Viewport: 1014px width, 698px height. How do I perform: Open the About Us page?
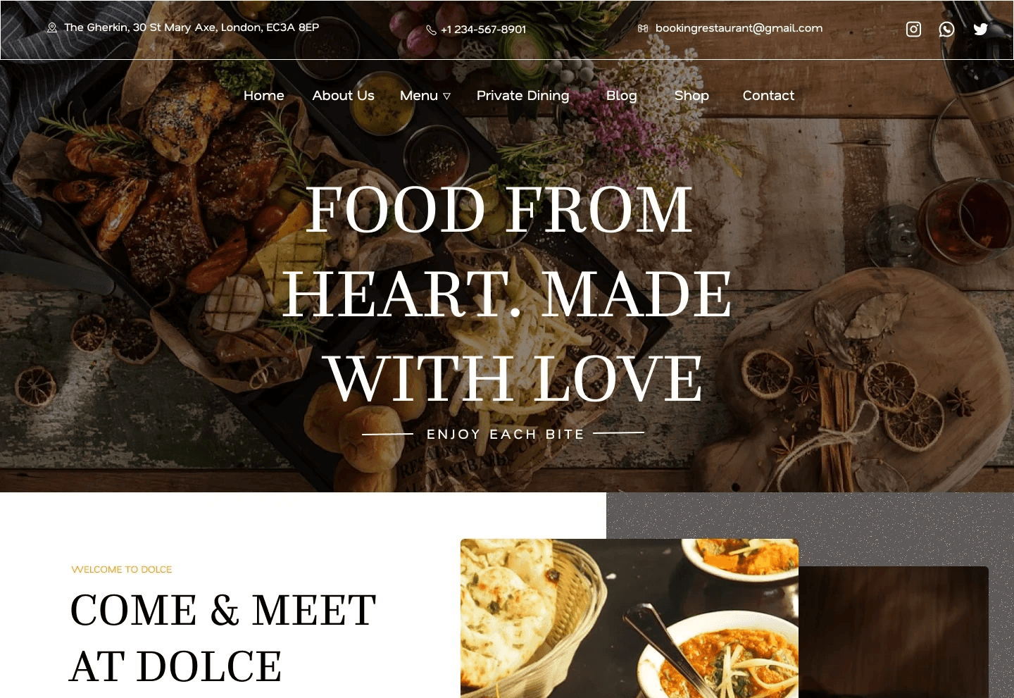343,96
